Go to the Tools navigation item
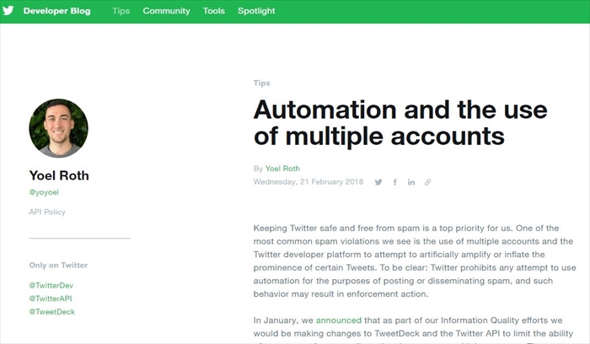The height and width of the screenshot is (344, 590). 213,12
